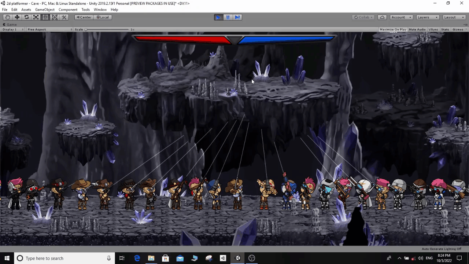Image resolution: width=469 pixels, height=264 pixels.
Task: Open custom editor tools
Action: [64, 17]
